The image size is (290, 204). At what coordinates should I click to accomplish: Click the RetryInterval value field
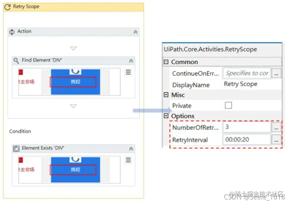247,140
